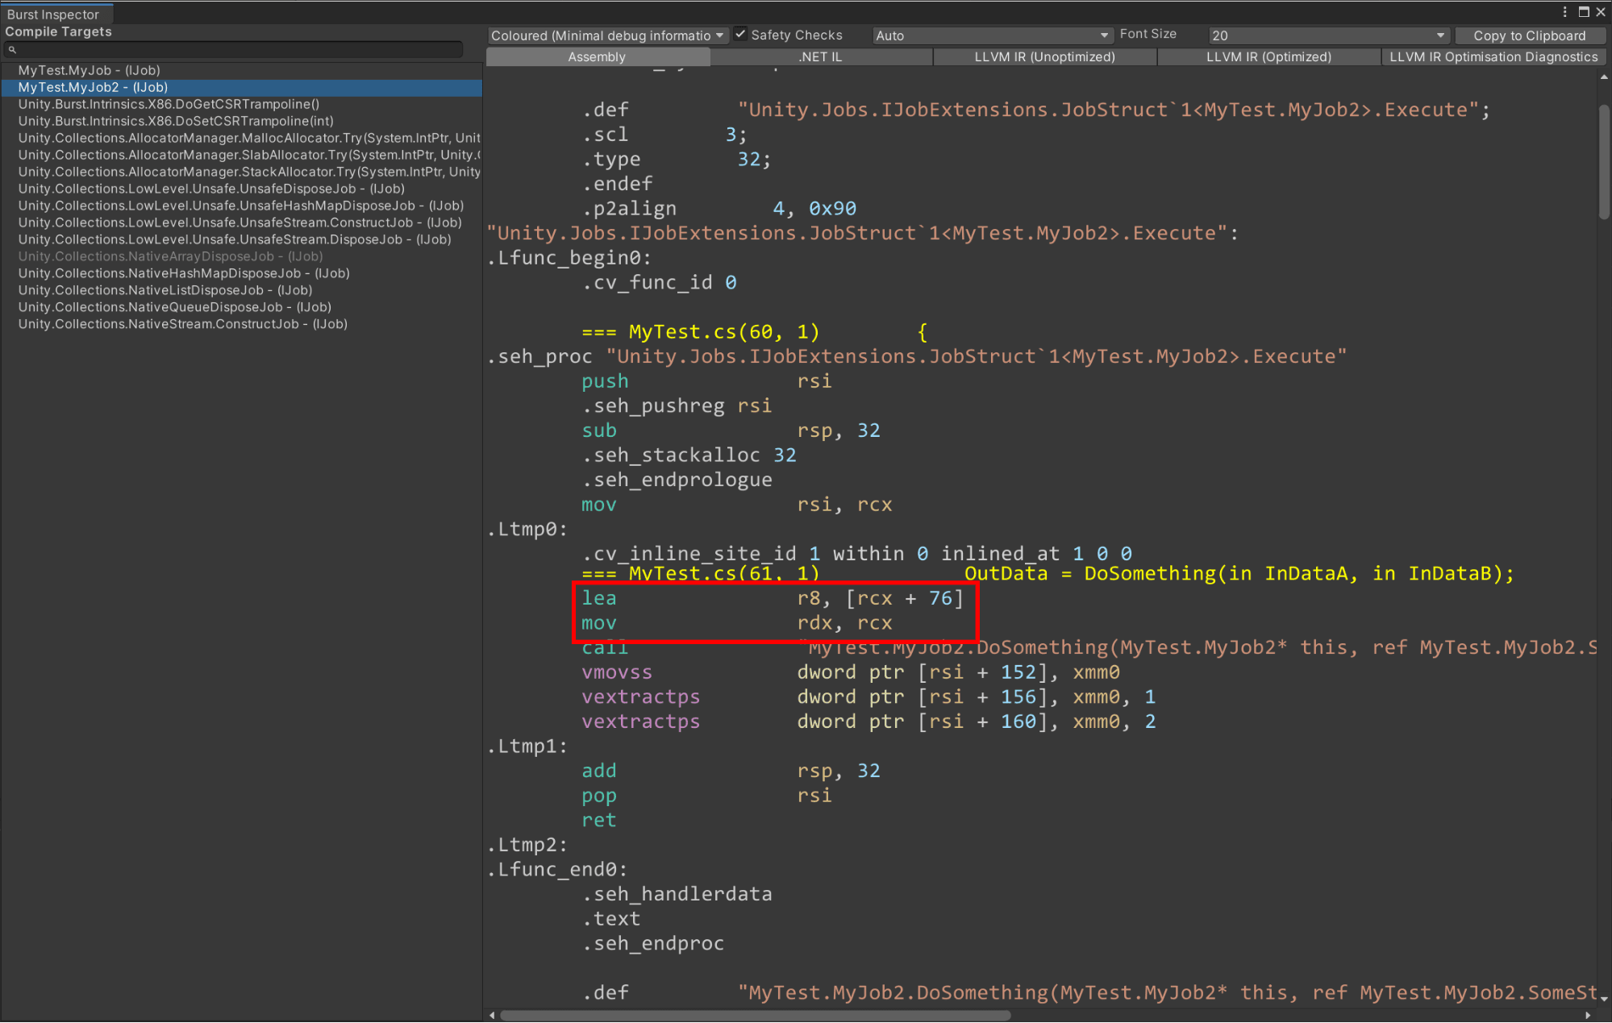Select MallocAllocator.Try compile target
1612x1023 pixels.
click(x=241, y=138)
